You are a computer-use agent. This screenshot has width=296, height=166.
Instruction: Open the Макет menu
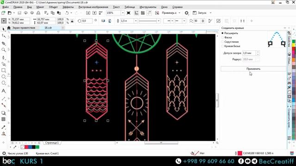coord(40,7)
